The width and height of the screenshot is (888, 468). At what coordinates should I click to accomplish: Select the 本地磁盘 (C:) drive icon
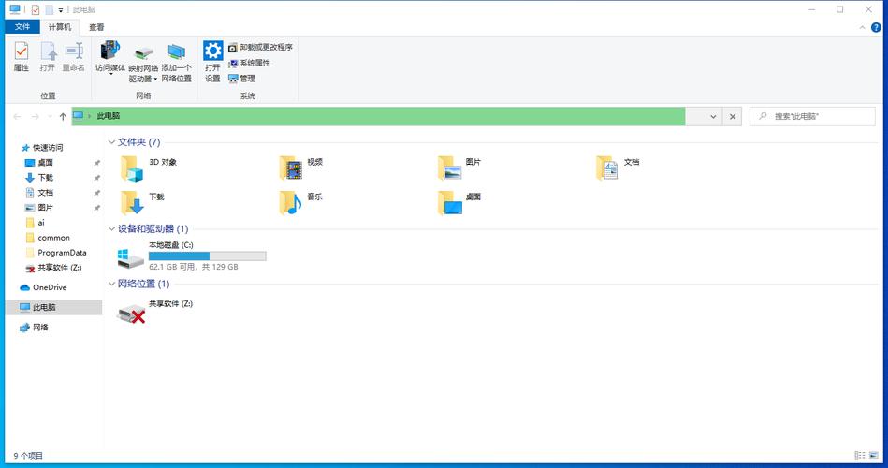tap(130, 257)
